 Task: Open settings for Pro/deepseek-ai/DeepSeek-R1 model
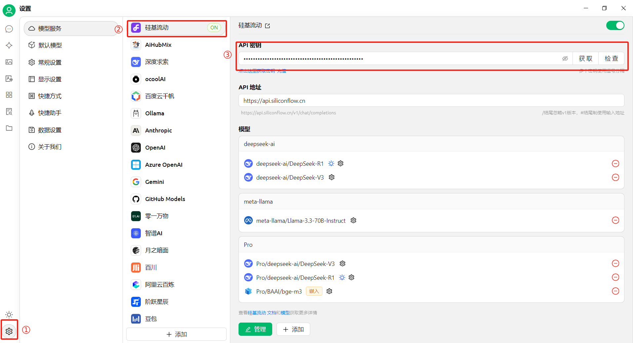point(352,277)
